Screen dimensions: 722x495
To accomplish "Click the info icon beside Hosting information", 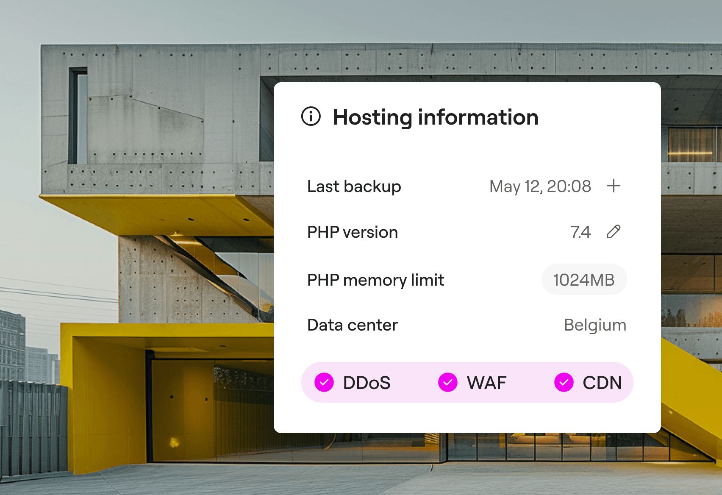I will pyautogui.click(x=311, y=117).
